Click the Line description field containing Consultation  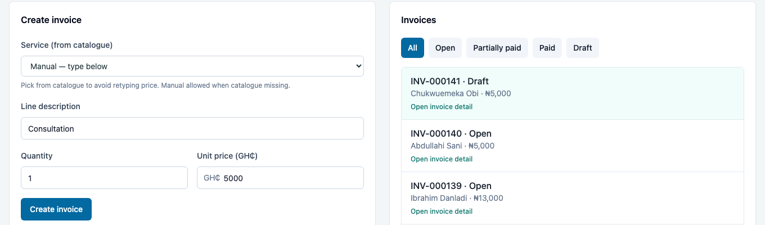pyautogui.click(x=192, y=128)
